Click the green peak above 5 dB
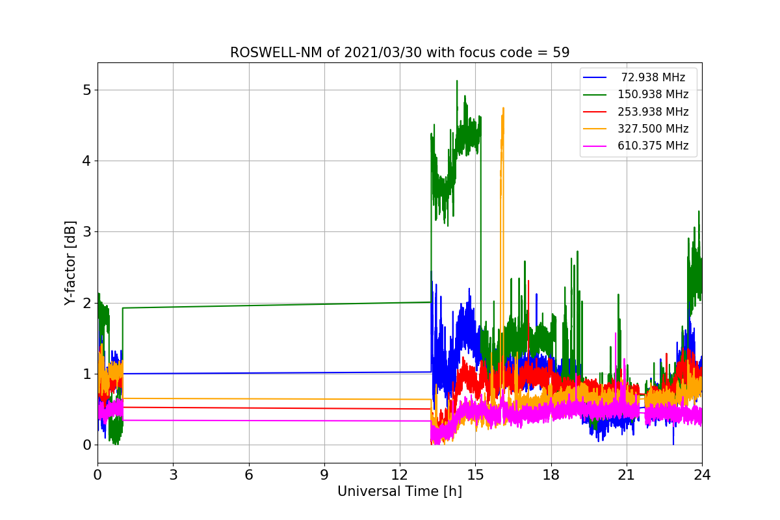 (x=457, y=81)
